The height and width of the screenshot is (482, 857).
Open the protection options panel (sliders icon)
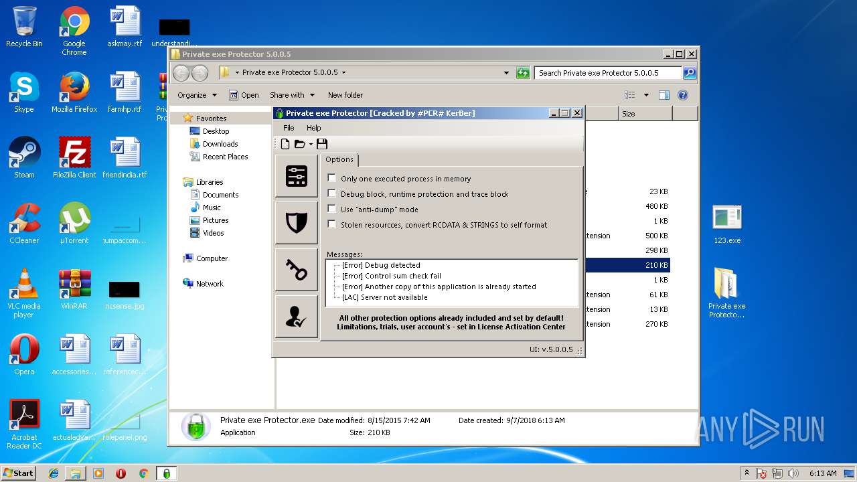click(297, 176)
